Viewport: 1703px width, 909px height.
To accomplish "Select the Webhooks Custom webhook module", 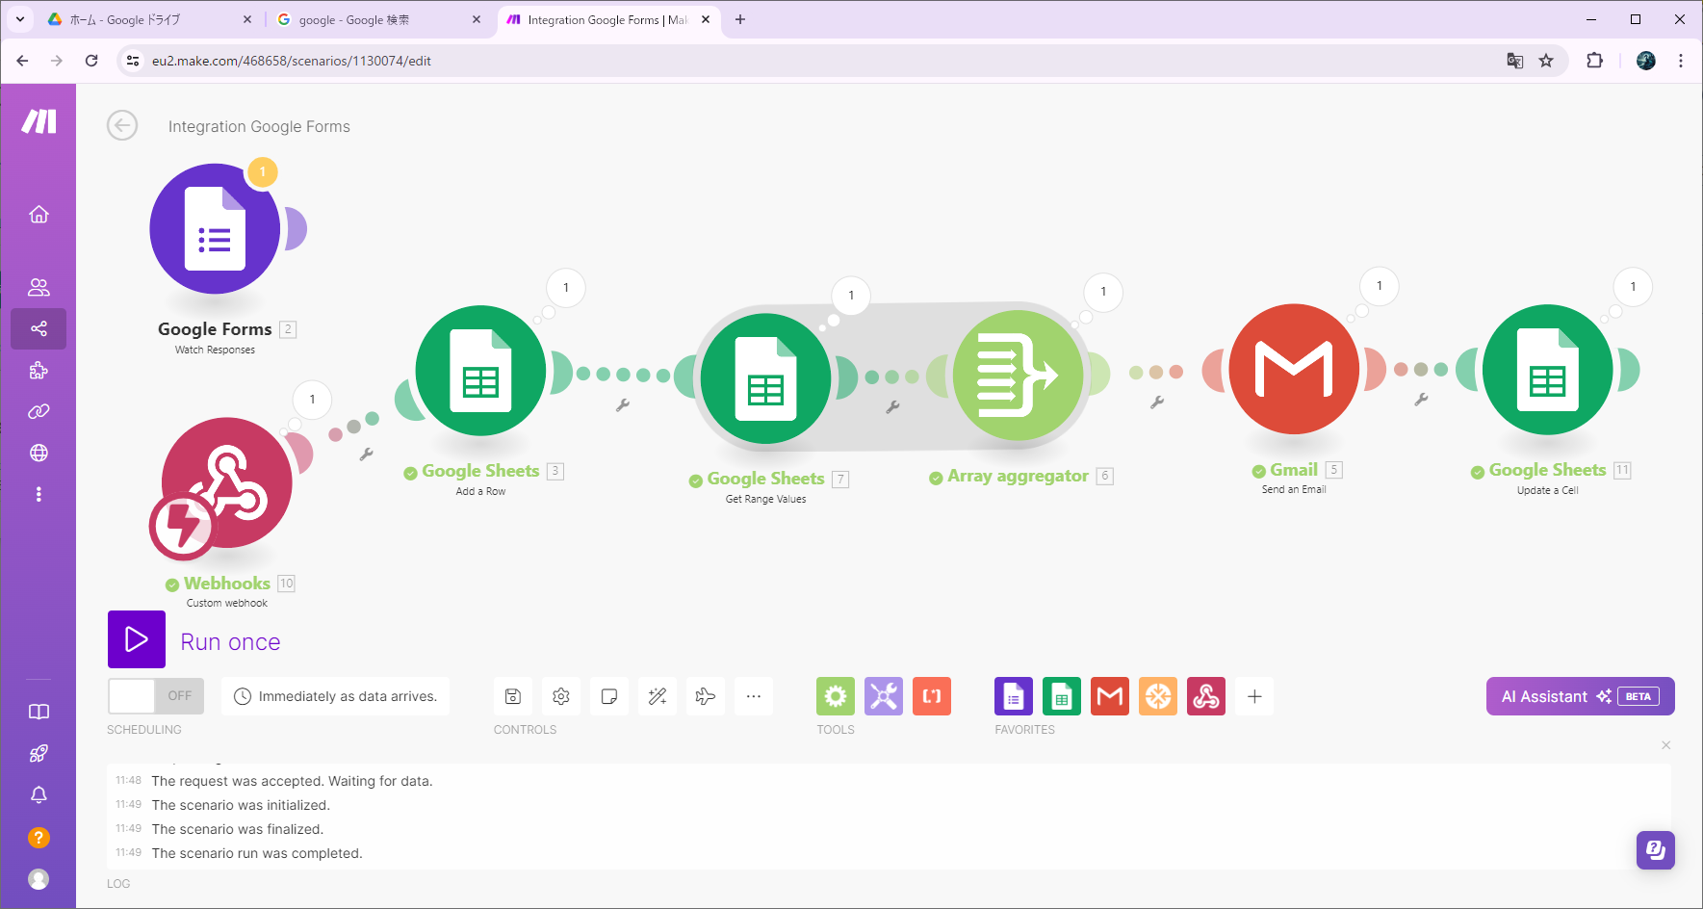I will pyautogui.click(x=226, y=482).
